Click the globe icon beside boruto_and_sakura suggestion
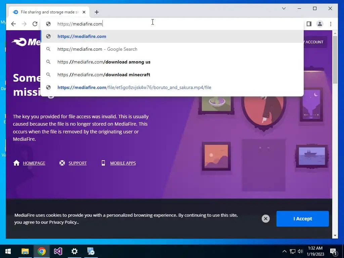This screenshot has height=258, width=344. (x=48, y=87)
